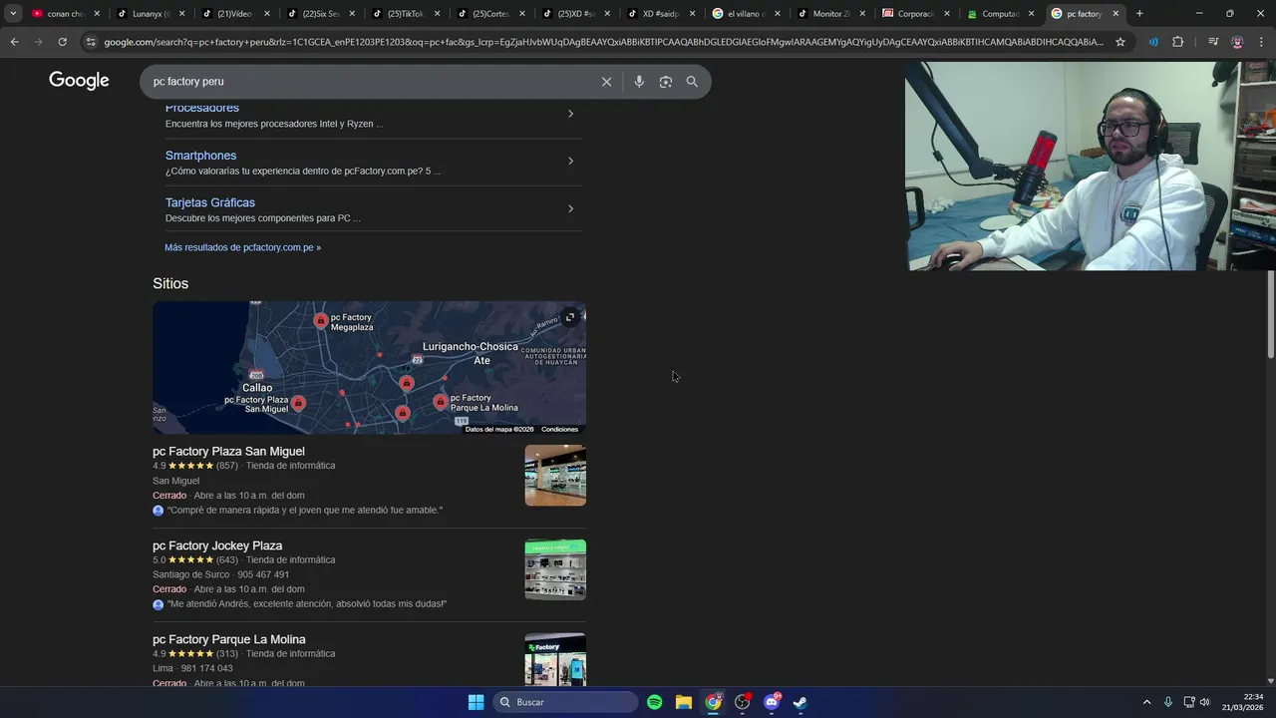
Task: View site information in address bar
Action: pyautogui.click(x=91, y=42)
